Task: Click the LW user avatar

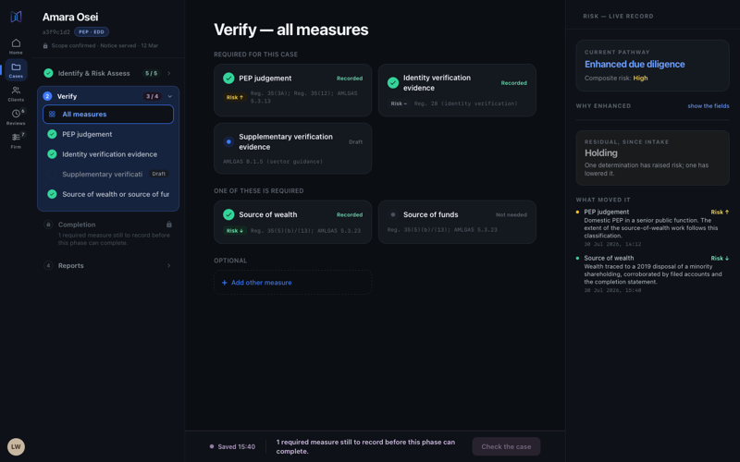Action: 16,446
